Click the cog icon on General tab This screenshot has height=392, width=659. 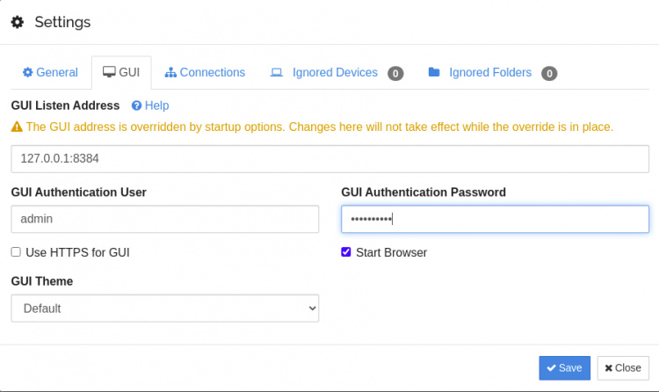27,72
